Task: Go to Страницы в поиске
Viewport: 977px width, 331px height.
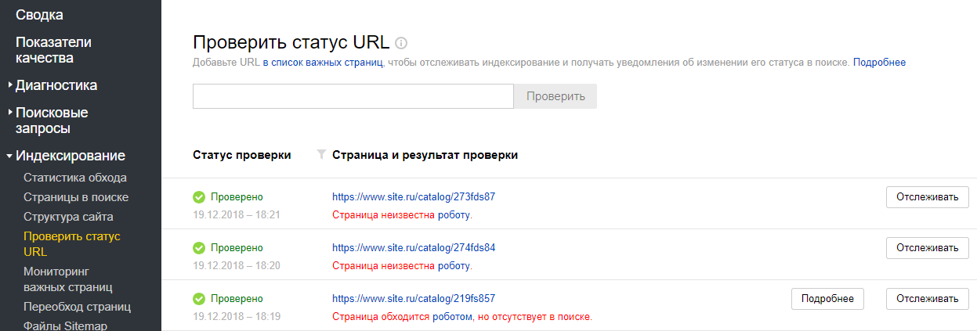Action: coord(76,197)
